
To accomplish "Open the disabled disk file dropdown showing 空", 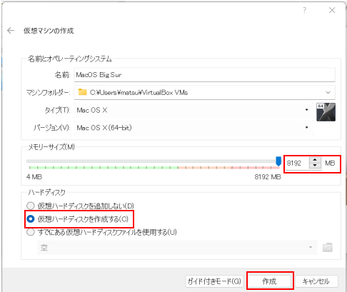I will coord(177,248).
